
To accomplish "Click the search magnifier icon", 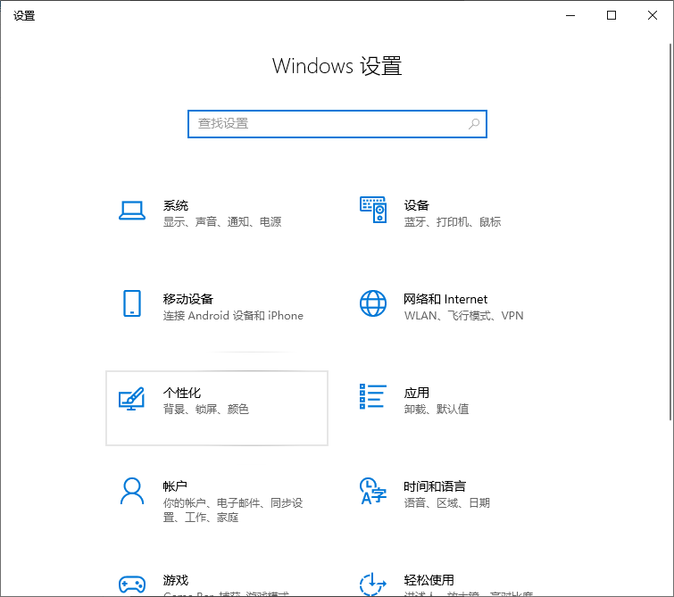I will 474,124.
